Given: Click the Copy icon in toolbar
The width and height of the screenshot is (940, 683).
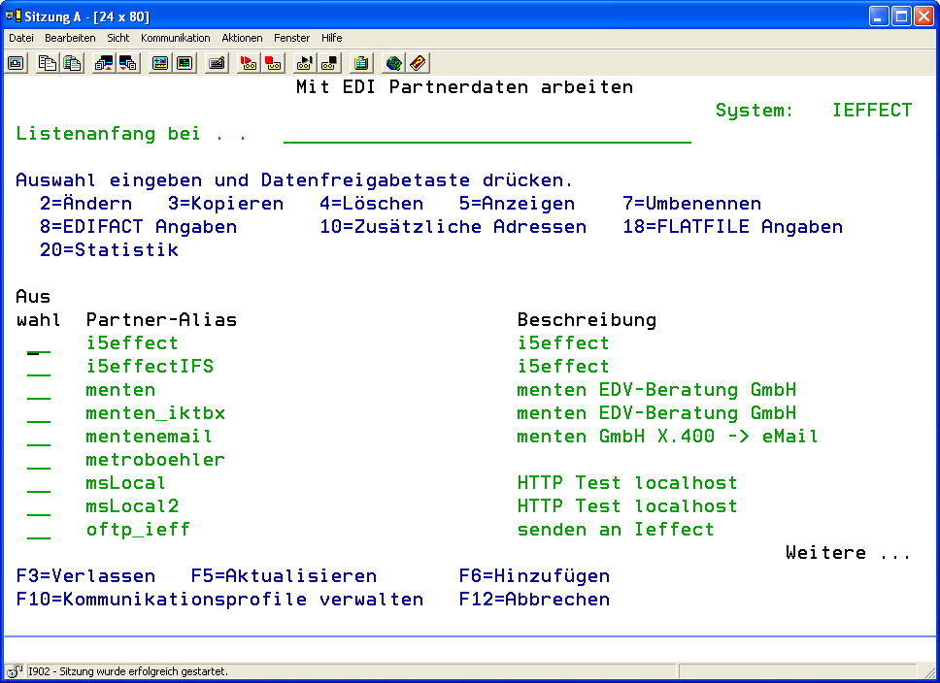Looking at the screenshot, I should [48, 63].
